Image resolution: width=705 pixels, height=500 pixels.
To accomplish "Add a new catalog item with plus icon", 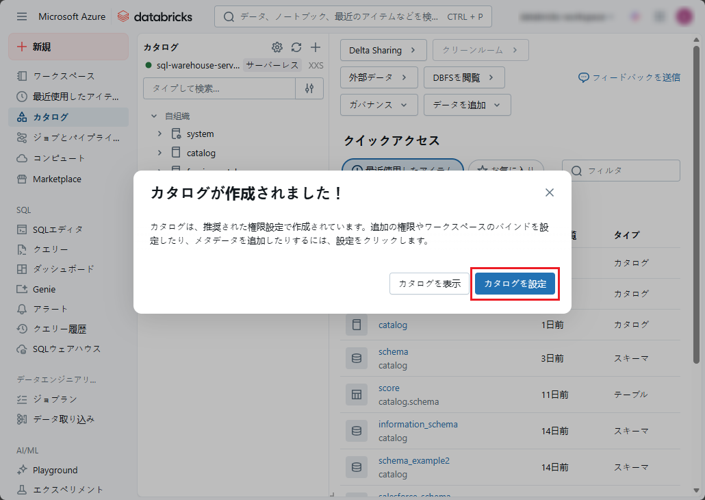I will tap(316, 47).
